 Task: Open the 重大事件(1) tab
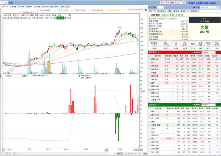pos(162,11)
